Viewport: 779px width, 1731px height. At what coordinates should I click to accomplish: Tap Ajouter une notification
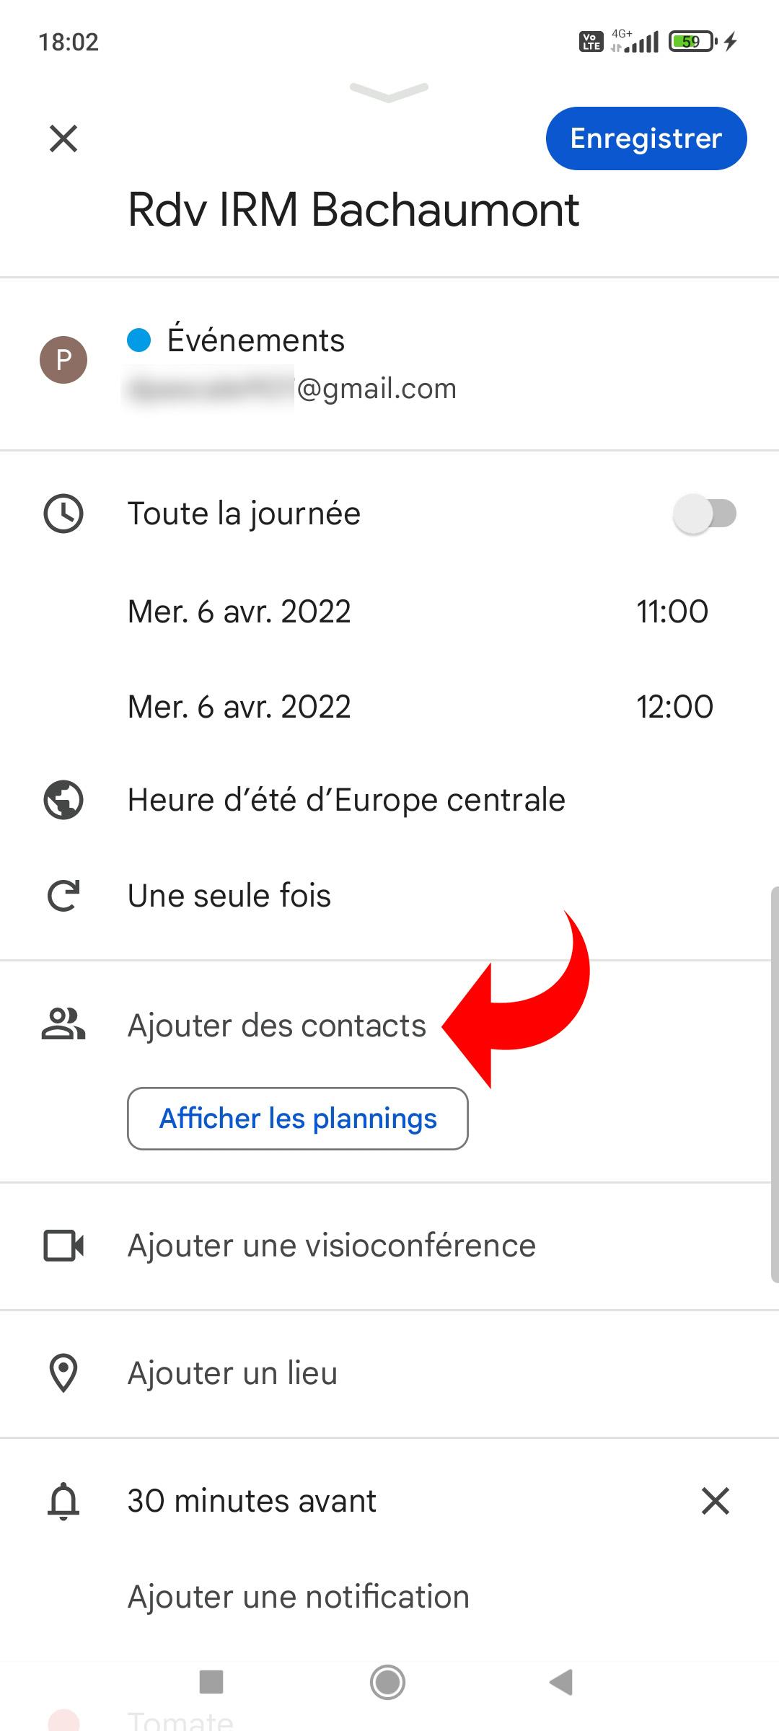click(x=299, y=1597)
